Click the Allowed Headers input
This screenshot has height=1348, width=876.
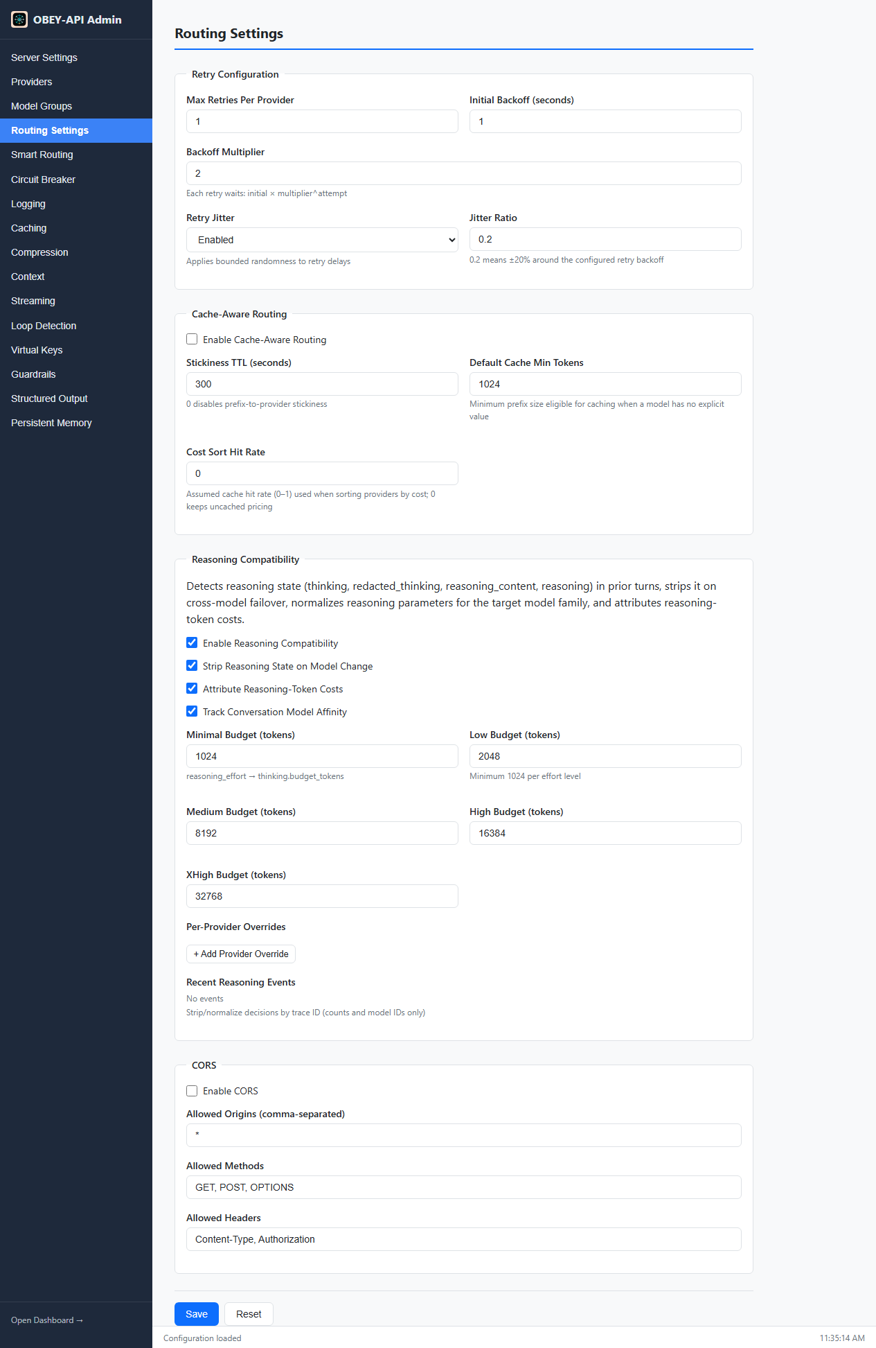[464, 1239]
